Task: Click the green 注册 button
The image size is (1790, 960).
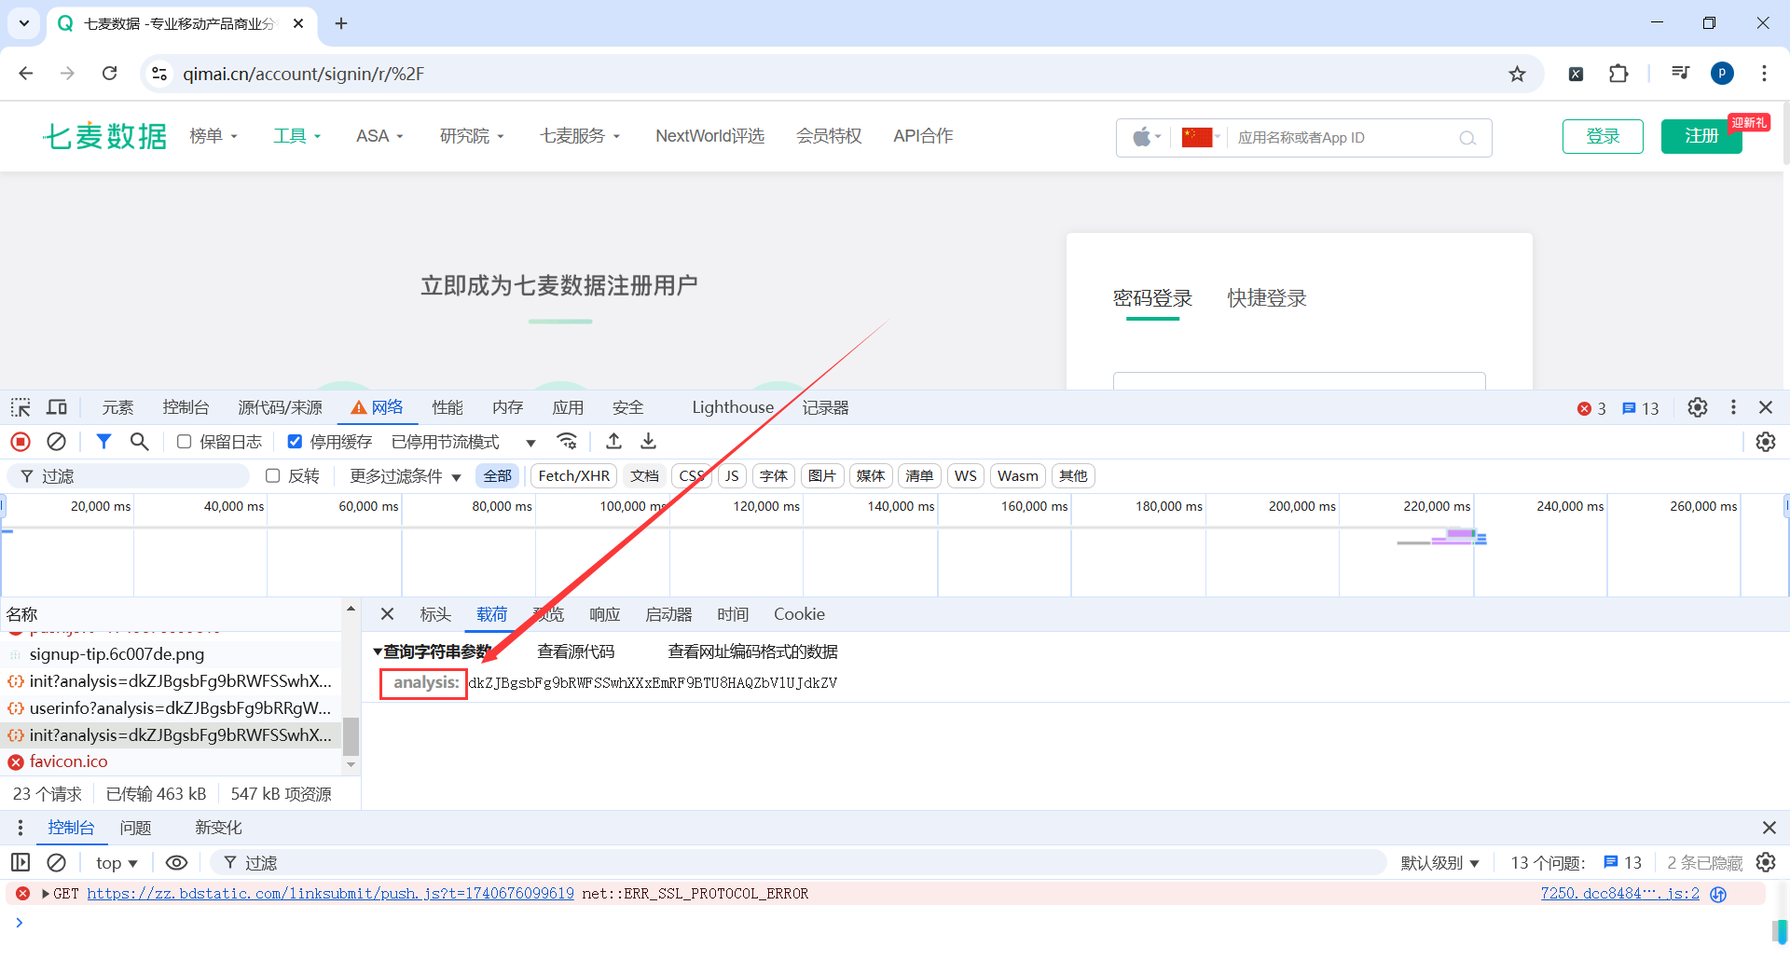Action: click(1701, 136)
